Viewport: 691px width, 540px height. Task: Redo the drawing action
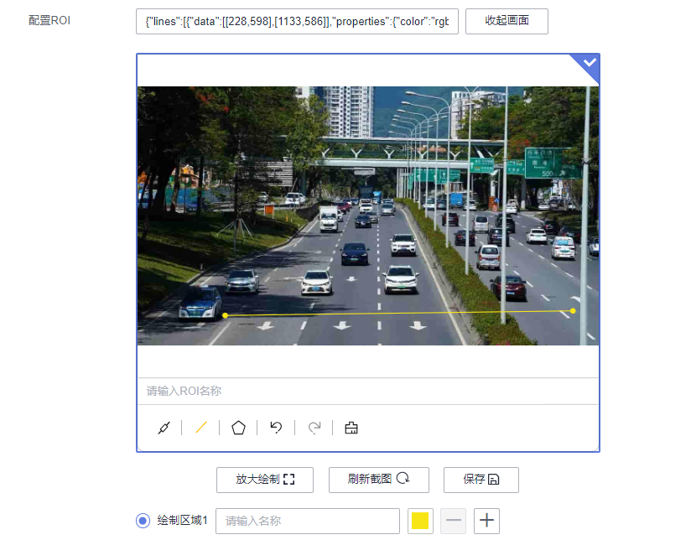coord(314,428)
